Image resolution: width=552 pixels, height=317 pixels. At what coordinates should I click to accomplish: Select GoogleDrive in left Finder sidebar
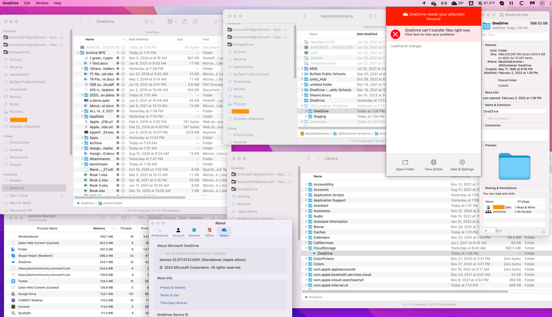click(19, 52)
